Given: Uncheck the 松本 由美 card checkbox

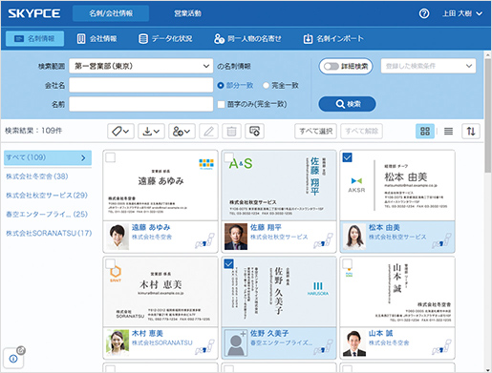Looking at the screenshot, I should pyautogui.click(x=347, y=157).
